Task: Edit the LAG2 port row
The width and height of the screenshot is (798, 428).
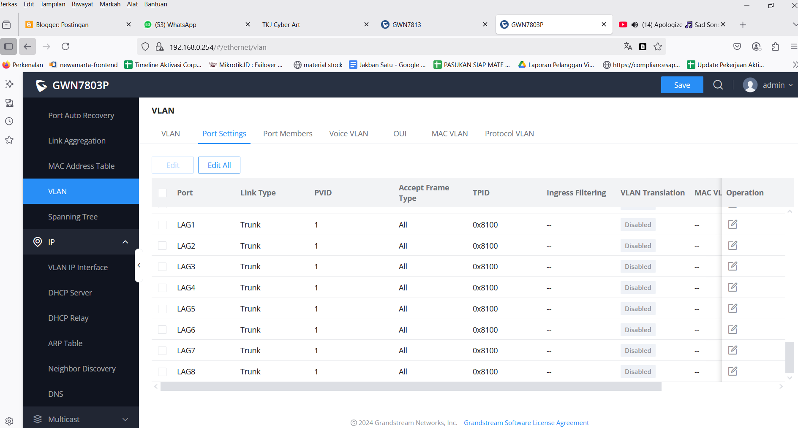Action: [x=733, y=246]
